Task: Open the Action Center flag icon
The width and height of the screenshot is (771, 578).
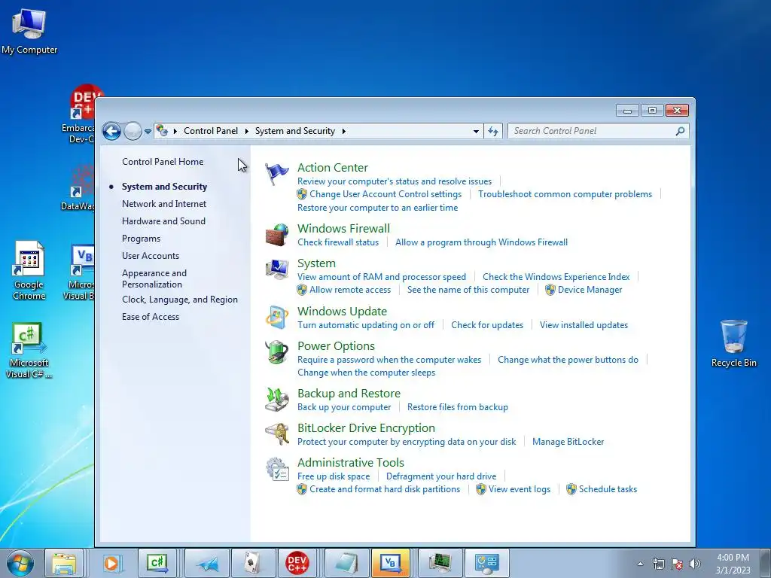Action: pyautogui.click(x=277, y=174)
